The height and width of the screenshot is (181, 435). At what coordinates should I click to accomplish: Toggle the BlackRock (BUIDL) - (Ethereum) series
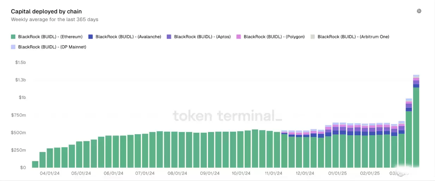(50, 37)
